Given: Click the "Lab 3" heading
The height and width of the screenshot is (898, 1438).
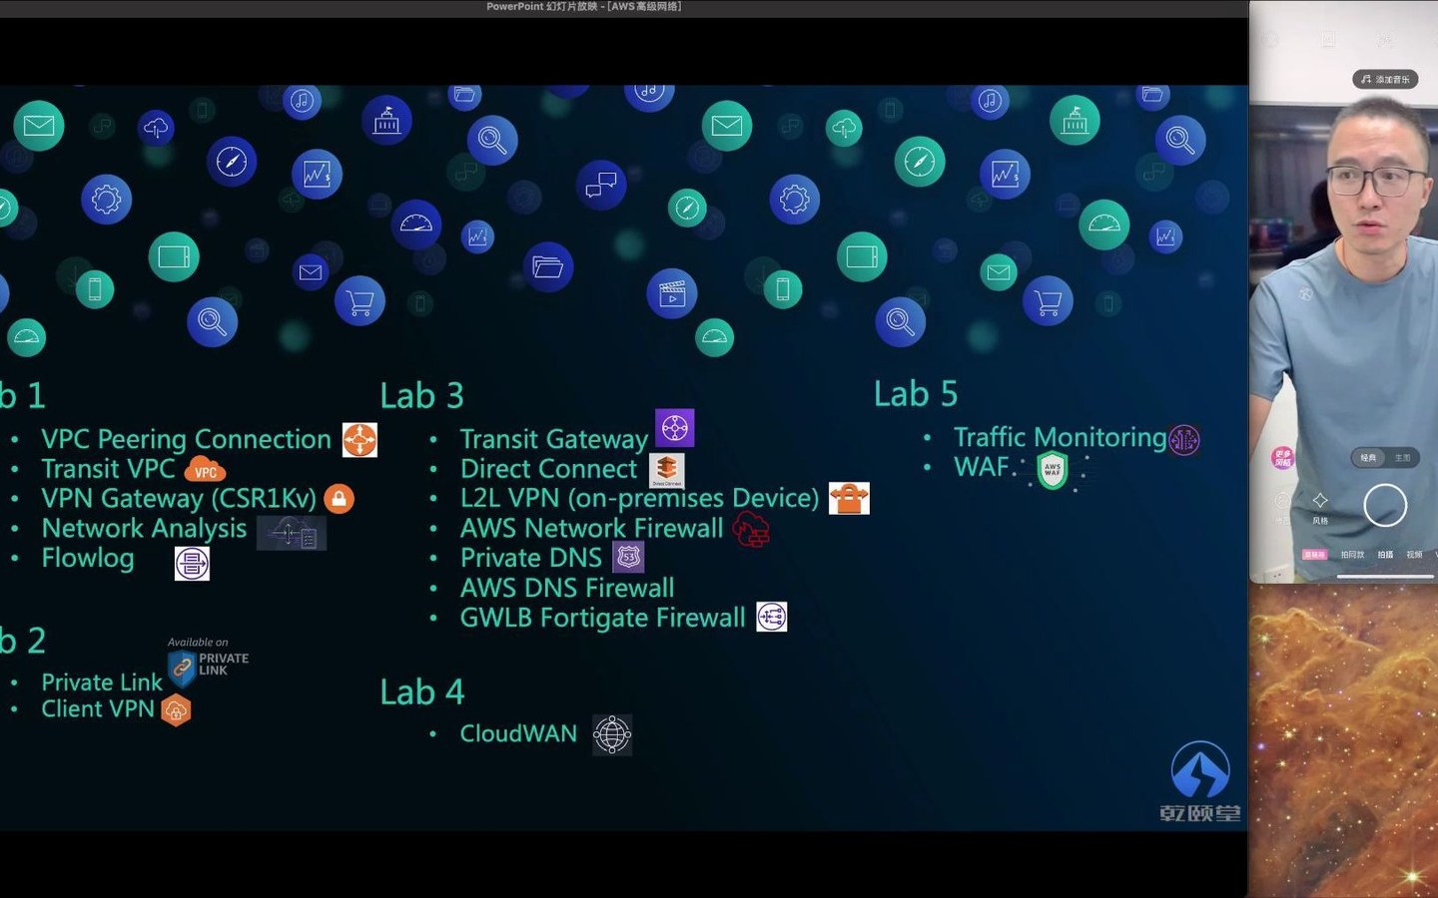Looking at the screenshot, I should click(x=422, y=396).
